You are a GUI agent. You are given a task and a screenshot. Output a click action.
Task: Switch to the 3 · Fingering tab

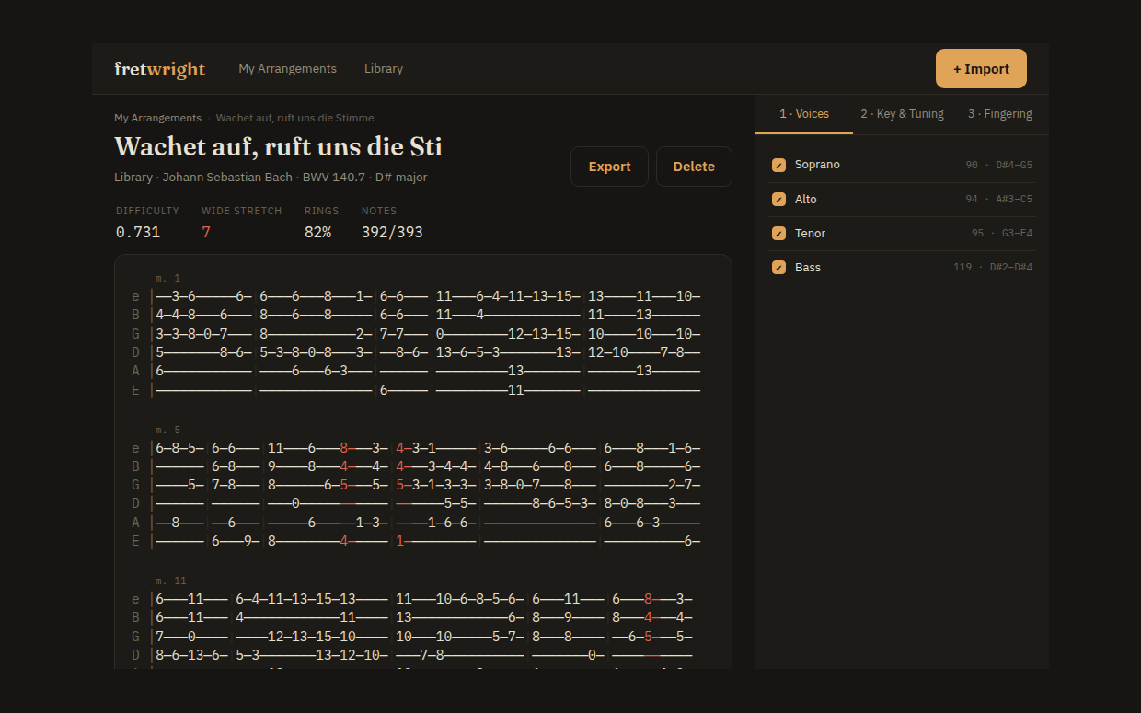coord(999,114)
